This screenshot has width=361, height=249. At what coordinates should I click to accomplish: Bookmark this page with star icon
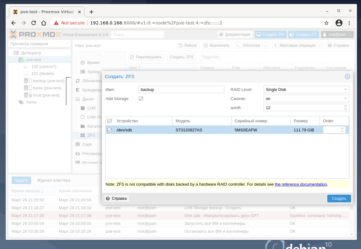326,23
